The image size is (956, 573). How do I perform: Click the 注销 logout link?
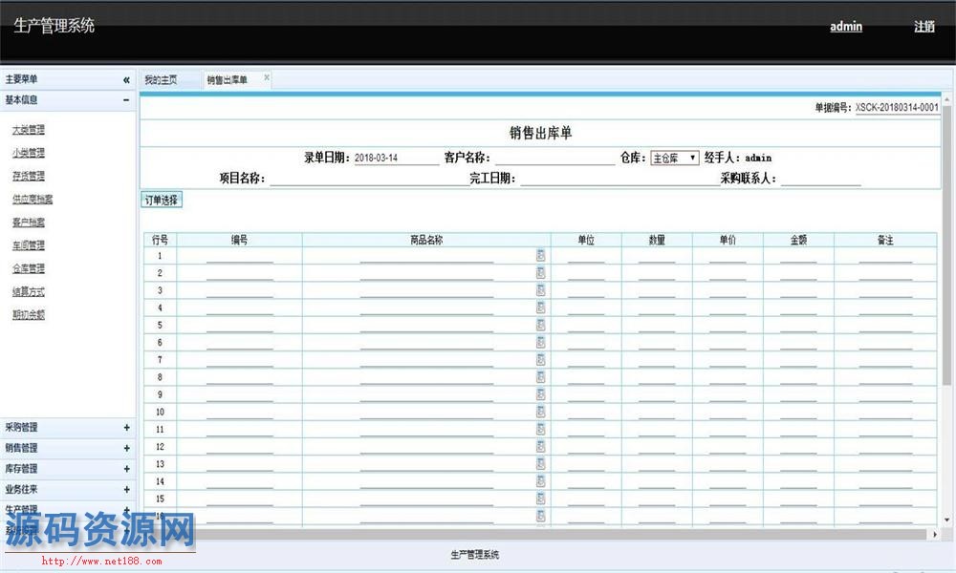(924, 26)
